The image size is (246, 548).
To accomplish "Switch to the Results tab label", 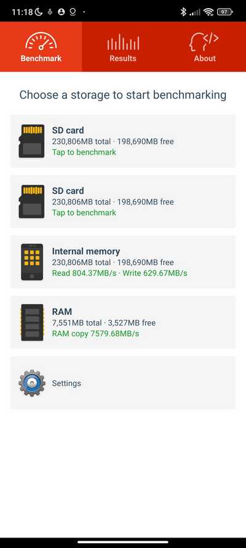I will tap(123, 59).
